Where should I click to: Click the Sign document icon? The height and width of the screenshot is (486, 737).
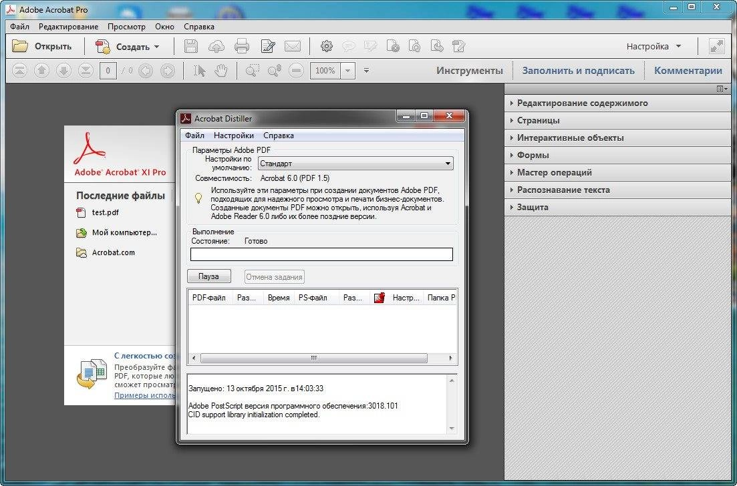pos(459,46)
